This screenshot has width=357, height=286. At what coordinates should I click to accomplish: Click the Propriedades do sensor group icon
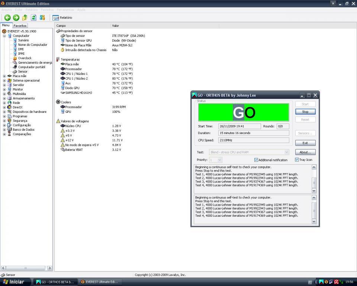pos(58,31)
